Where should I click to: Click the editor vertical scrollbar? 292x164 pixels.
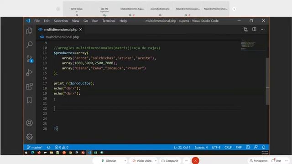267,81
